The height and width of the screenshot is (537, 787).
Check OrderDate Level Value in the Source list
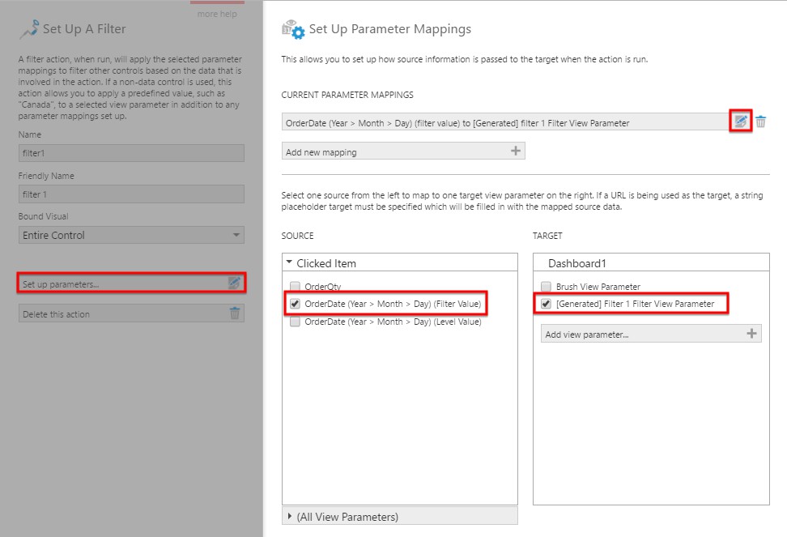[296, 321]
